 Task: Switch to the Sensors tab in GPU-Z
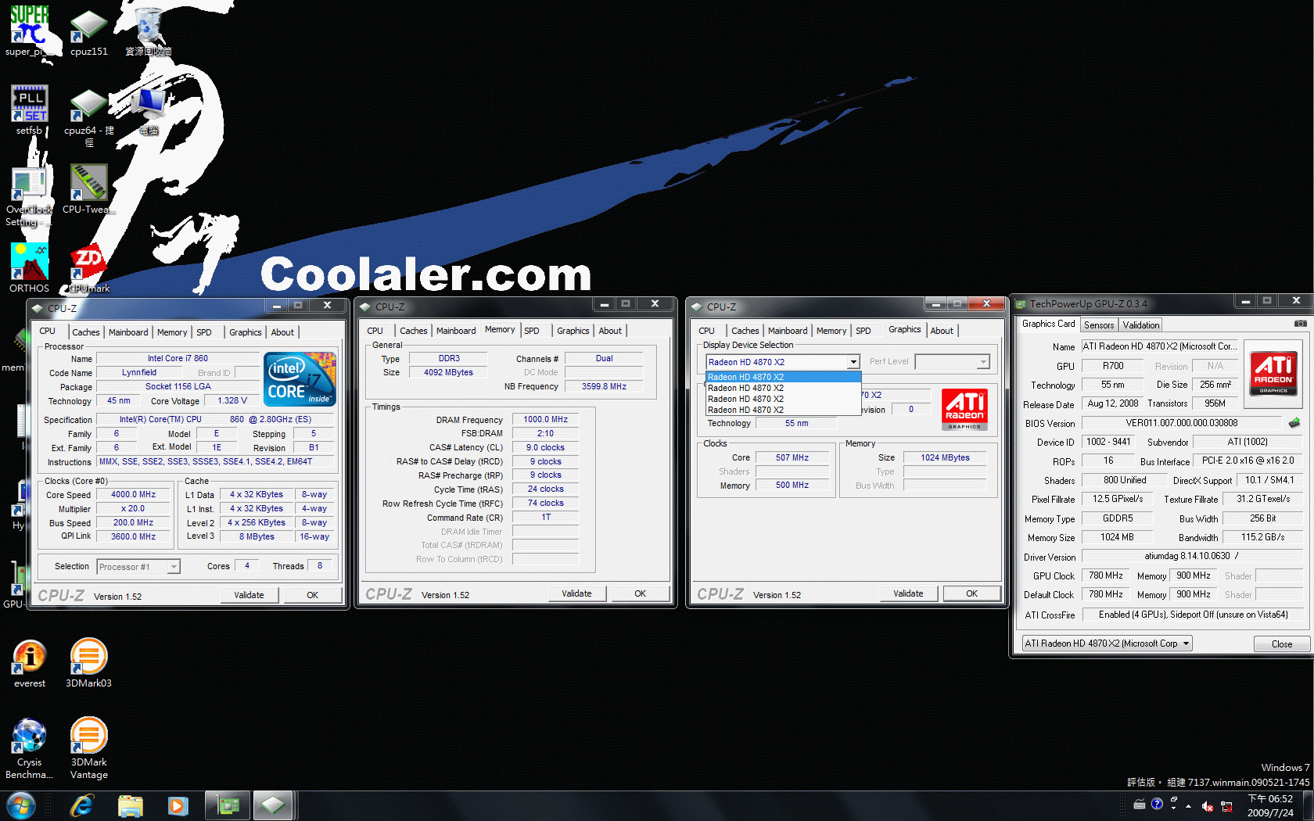[x=1099, y=324]
